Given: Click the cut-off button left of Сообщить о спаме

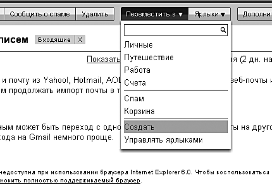Looking at the screenshot, I should click(2, 14).
